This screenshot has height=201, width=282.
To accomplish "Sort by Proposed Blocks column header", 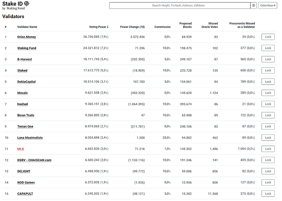I will 185,25.
